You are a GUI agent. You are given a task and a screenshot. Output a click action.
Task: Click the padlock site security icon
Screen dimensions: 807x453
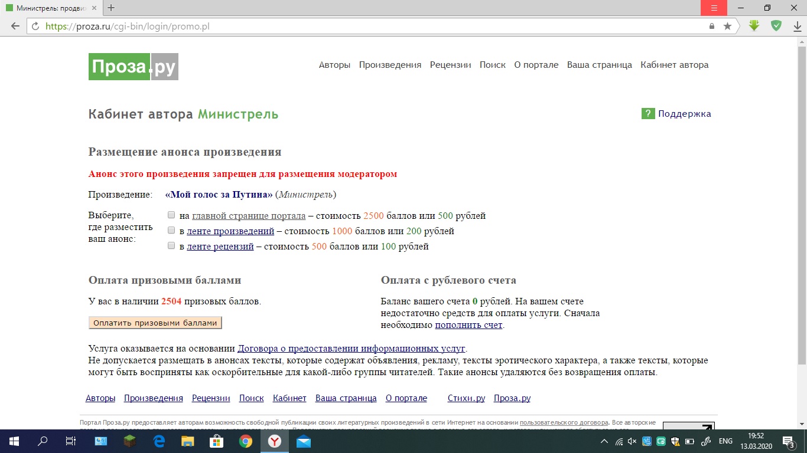(x=712, y=27)
